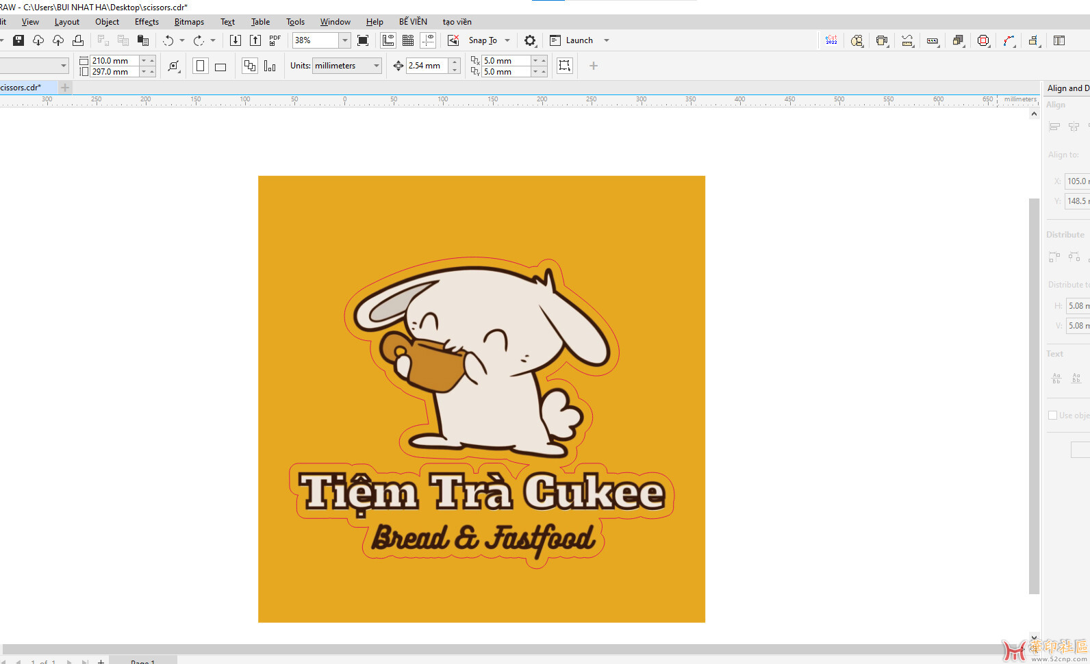Open the Effects menu
The height and width of the screenshot is (664, 1090).
(x=147, y=22)
